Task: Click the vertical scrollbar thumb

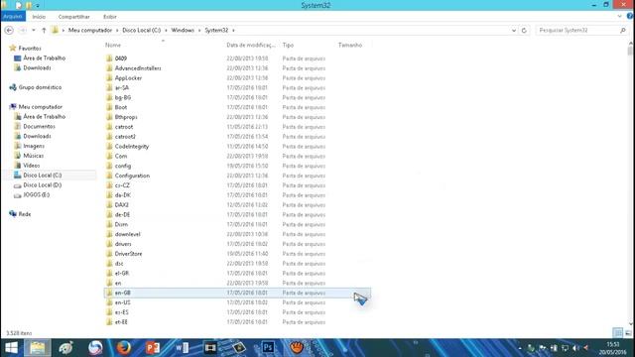Action: coord(630,52)
